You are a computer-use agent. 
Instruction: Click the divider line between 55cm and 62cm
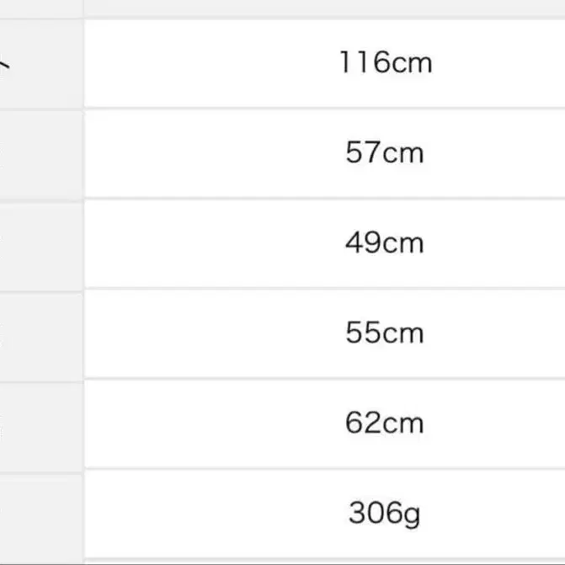[x=324, y=378]
